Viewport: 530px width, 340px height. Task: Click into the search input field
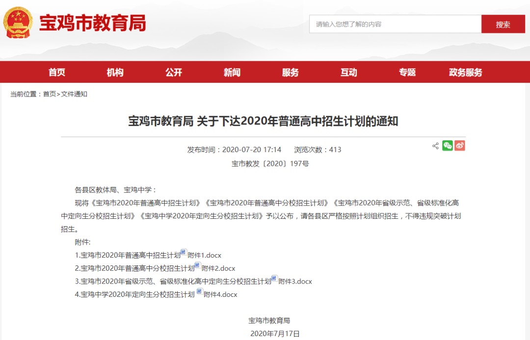tap(395, 24)
